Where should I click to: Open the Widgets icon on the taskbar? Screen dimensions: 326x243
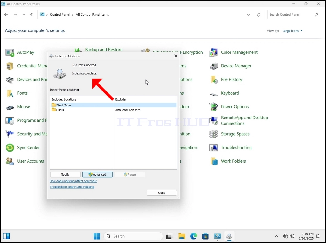pos(6,236)
